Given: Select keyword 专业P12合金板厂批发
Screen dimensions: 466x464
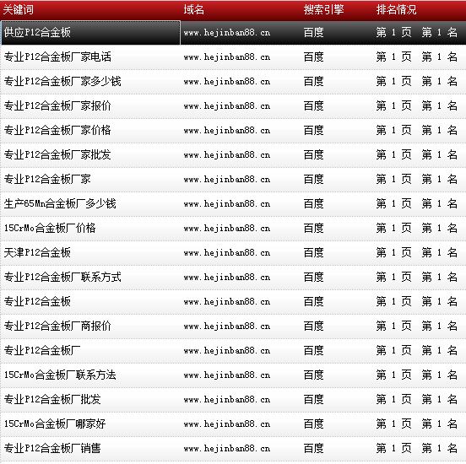Looking at the screenshot, I should coord(52,399).
